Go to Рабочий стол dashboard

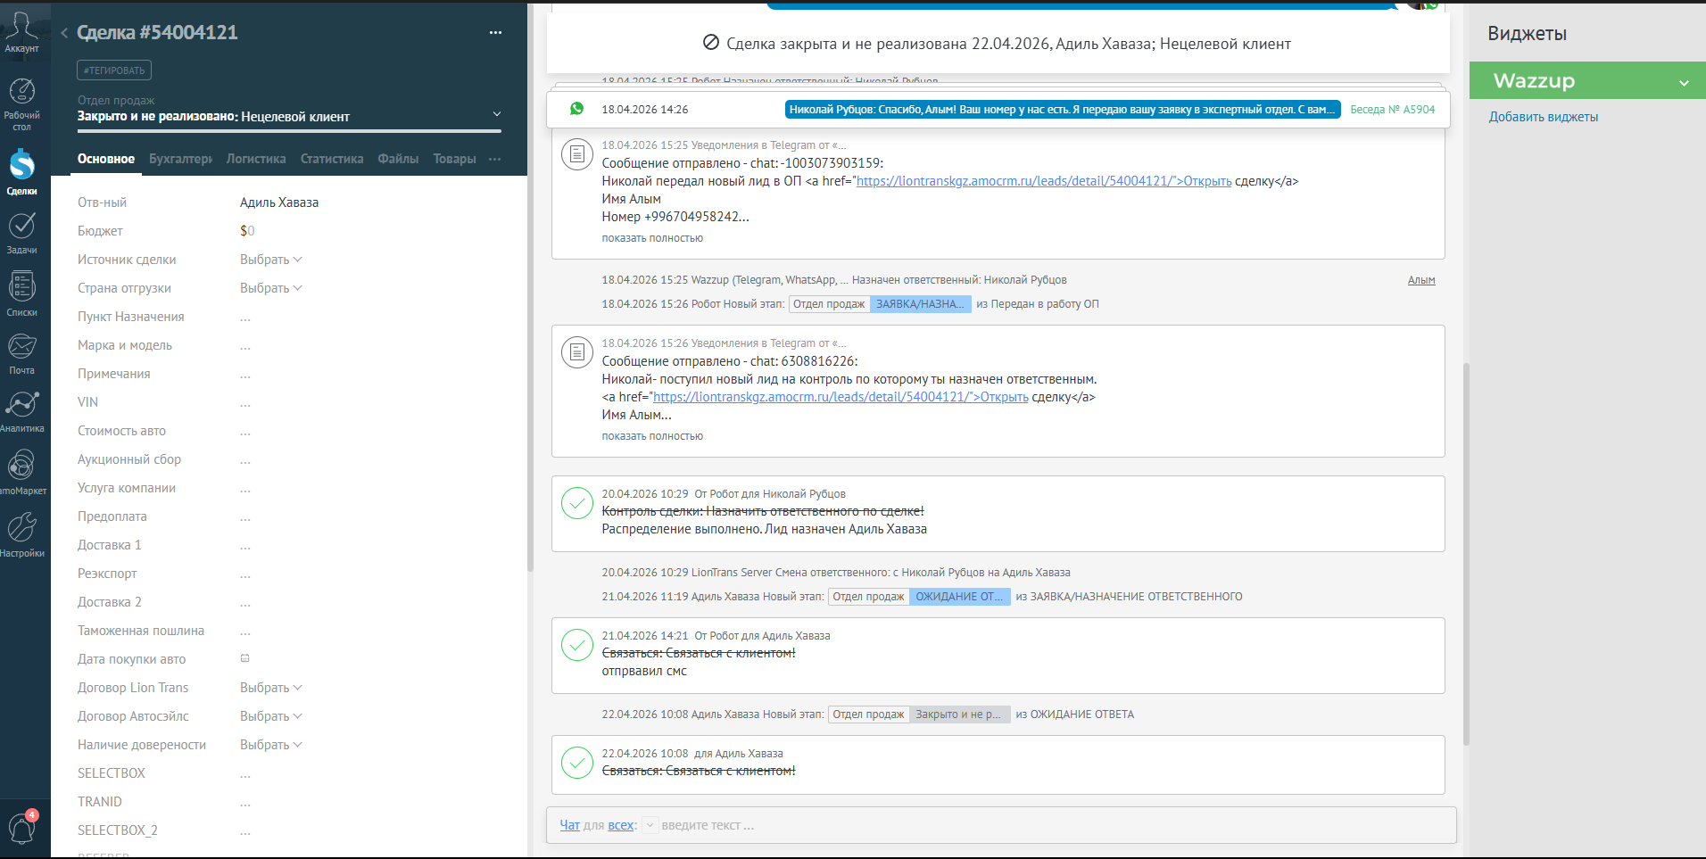click(21, 104)
